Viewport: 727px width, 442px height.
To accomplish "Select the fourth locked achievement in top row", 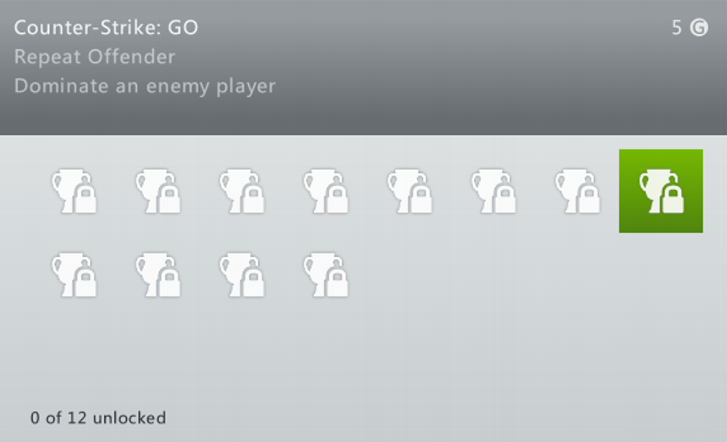I will click(326, 191).
